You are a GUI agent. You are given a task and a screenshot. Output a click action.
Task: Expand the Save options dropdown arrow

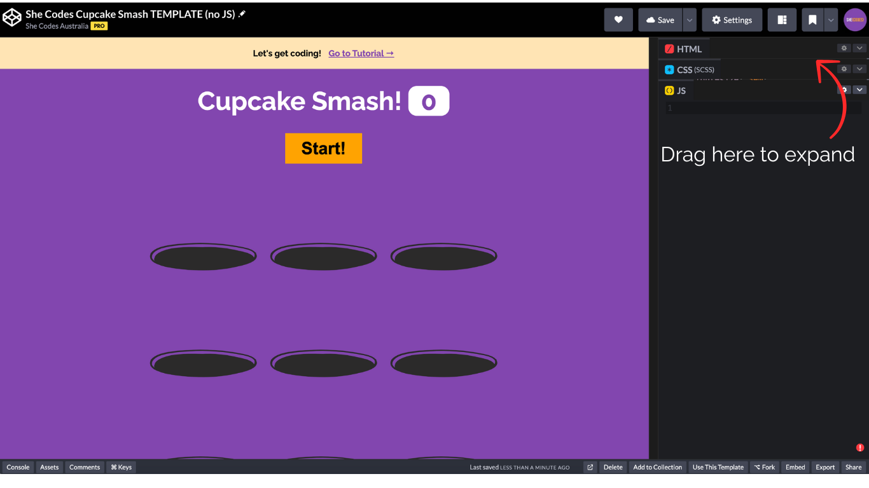click(x=689, y=20)
